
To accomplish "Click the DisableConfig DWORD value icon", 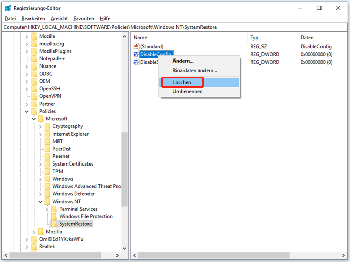I will tap(136, 54).
